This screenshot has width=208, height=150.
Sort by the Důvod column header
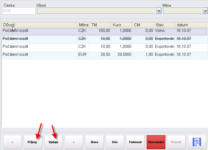click(x=39, y=25)
